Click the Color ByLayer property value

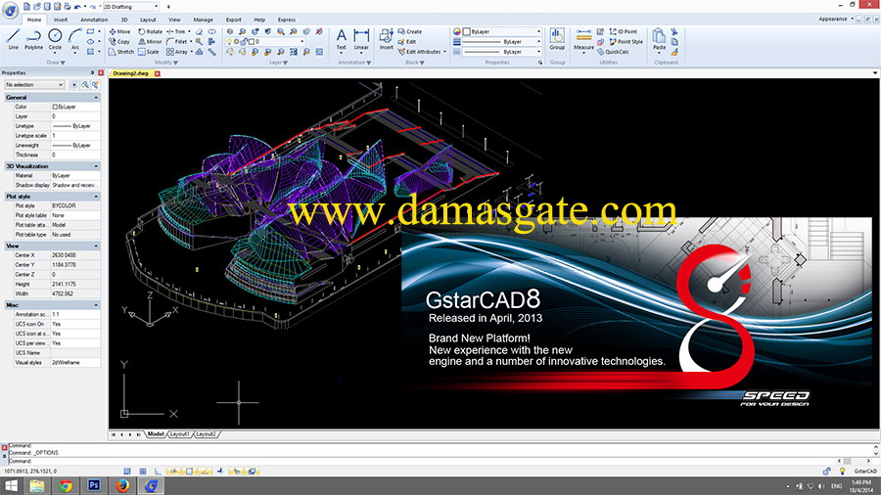[x=75, y=107]
